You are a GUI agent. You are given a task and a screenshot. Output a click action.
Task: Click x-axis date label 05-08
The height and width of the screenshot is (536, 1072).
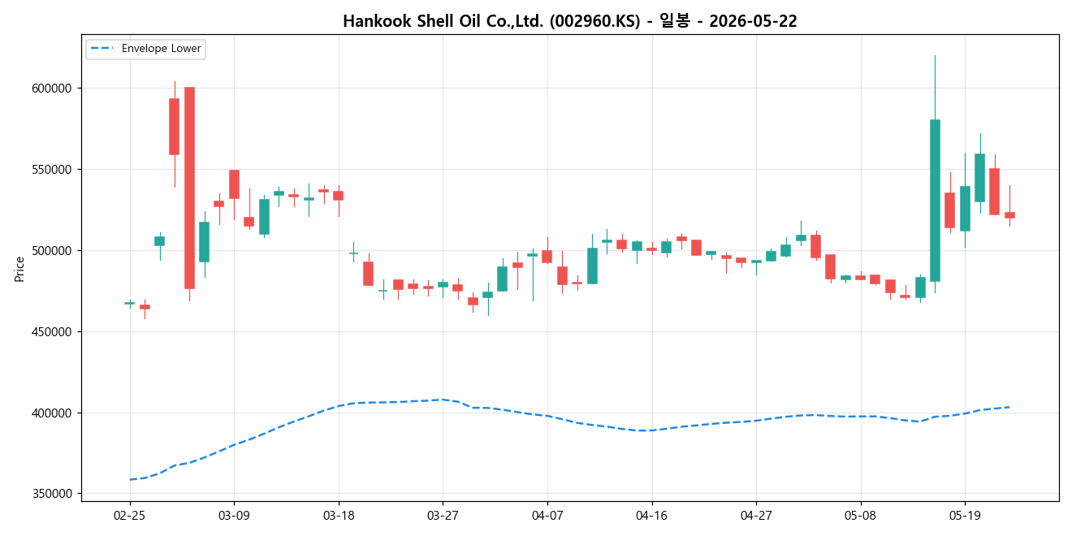(860, 515)
